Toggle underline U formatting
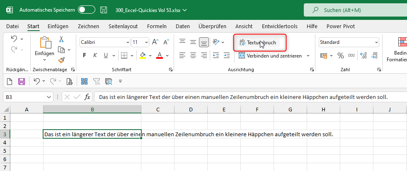The height and width of the screenshot is (171, 407). [106, 55]
